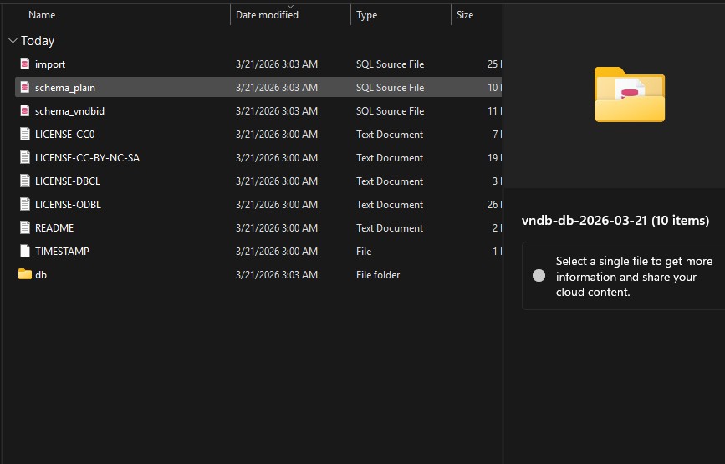Click the import SQL file icon
This screenshot has height=464, width=725.
pyautogui.click(x=25, y=64)
